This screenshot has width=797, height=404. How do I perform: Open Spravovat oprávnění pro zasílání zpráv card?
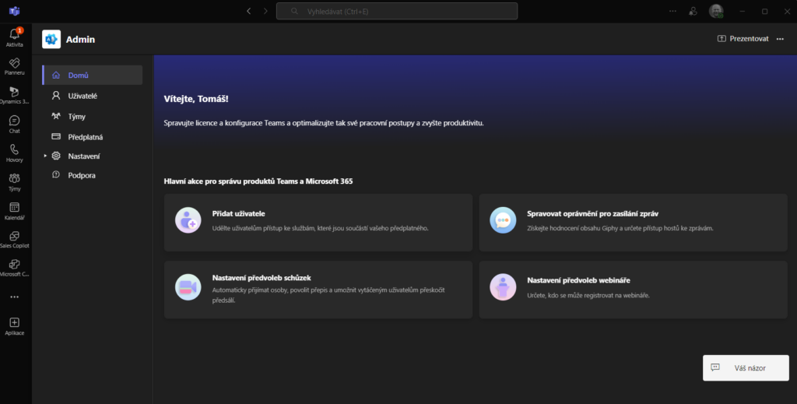tap(634, 223)
